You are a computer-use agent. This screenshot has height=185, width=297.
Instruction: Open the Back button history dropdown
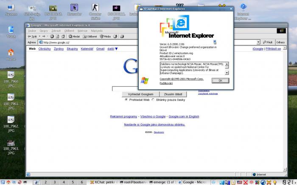(x=39, y=36)
